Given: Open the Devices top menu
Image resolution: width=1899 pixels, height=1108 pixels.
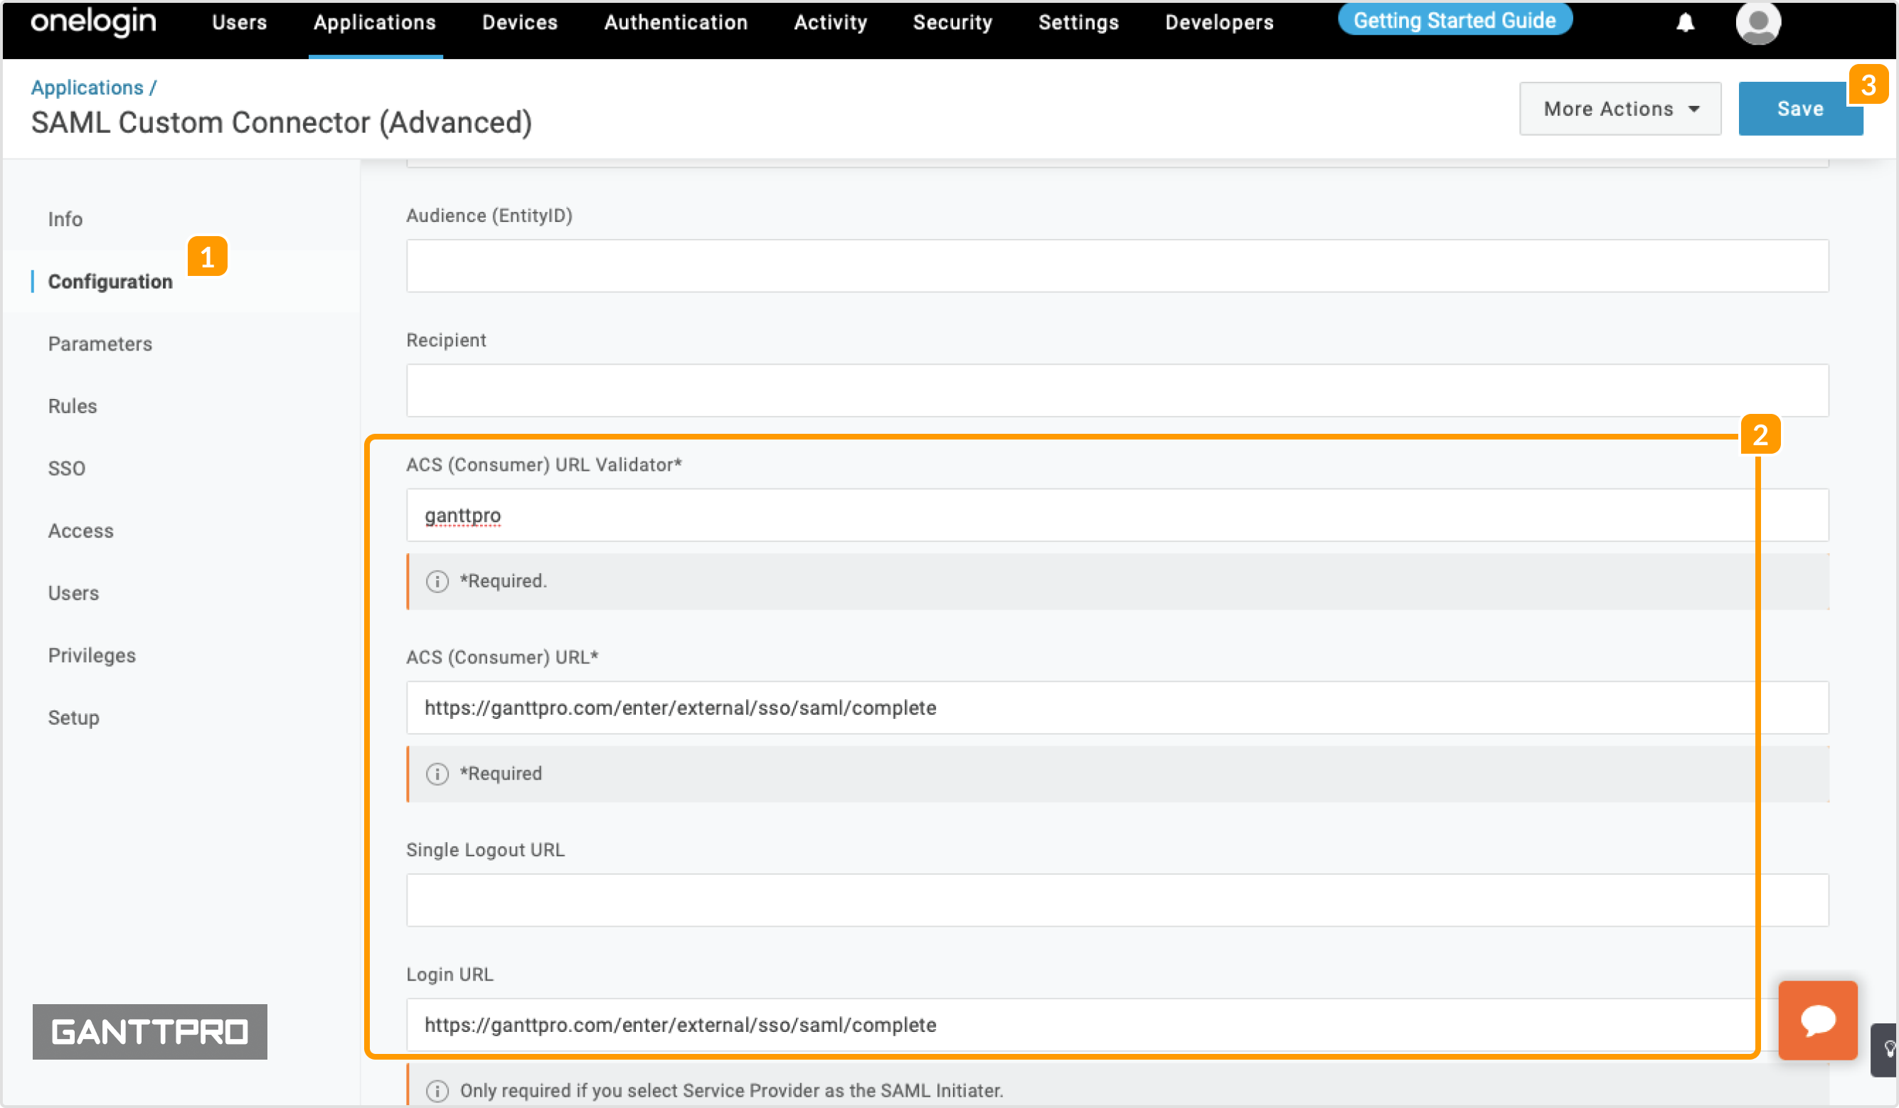Looking at the screenshot, I should coord(520,23).
